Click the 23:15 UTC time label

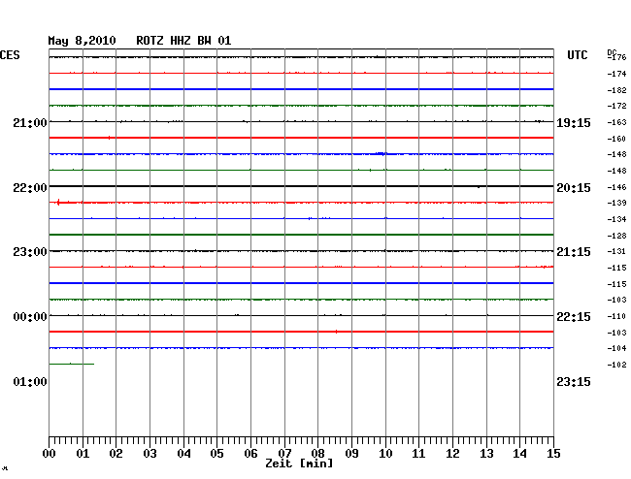pos(574,381)
